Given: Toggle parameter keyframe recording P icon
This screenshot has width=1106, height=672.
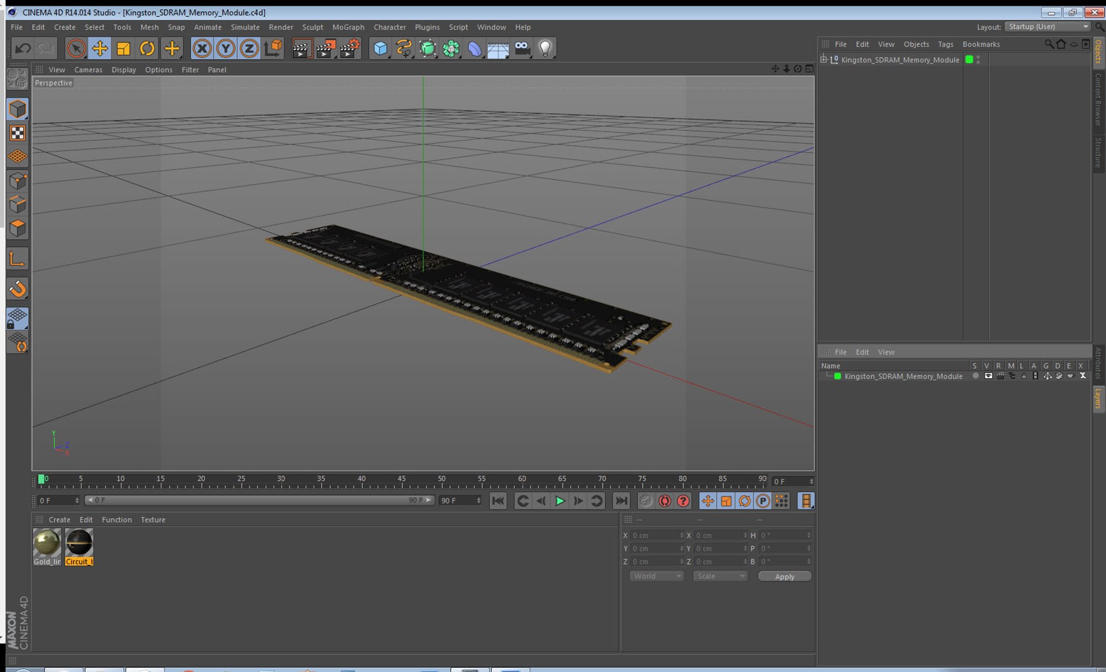Looking at the screenshot, I should pyautogui.click(x=763, y=501).
